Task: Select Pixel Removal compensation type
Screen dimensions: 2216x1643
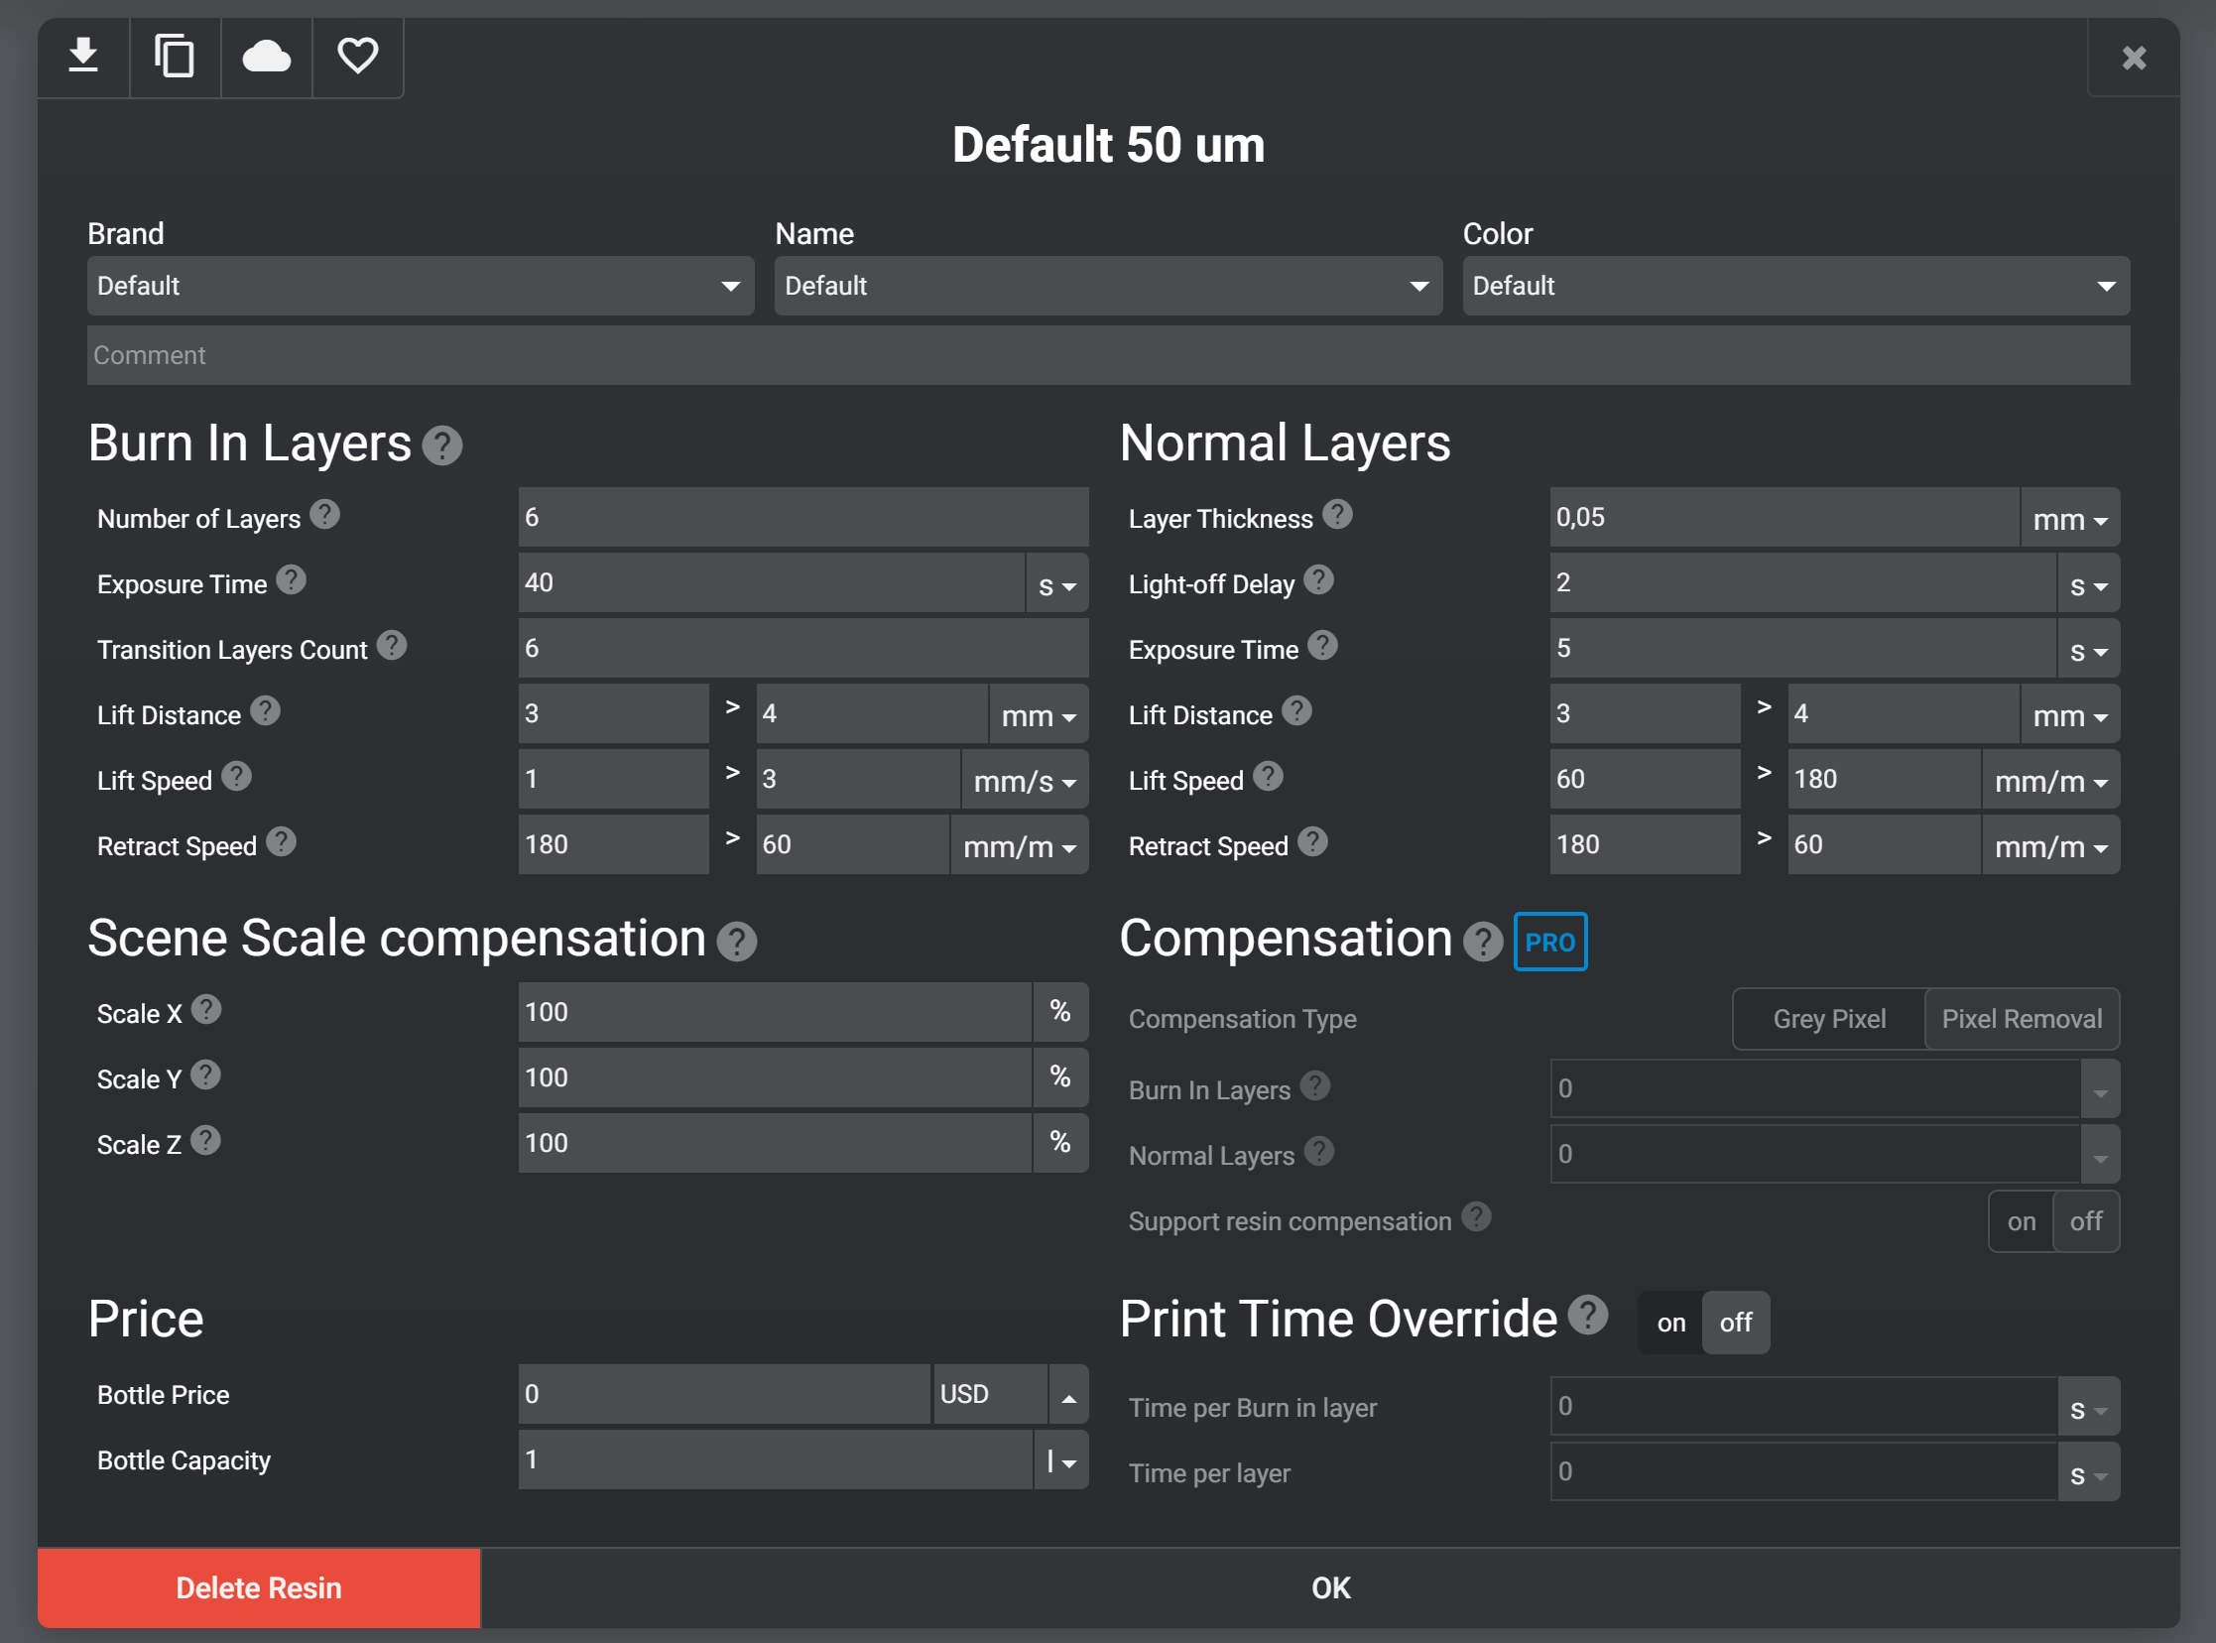Action: tap(2022, 1018)
